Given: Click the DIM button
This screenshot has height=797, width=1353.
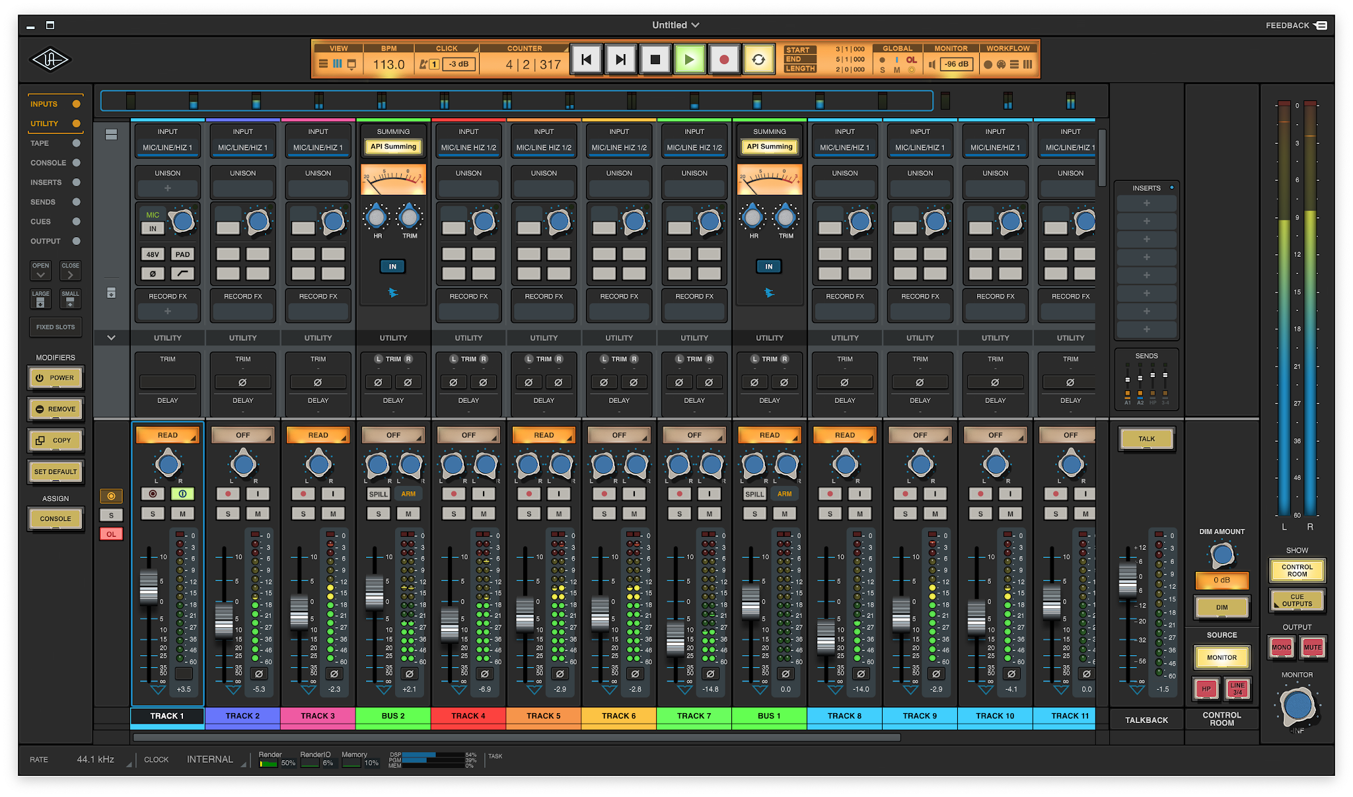Looking at the screenshot, I should [x=1222, y=607].
